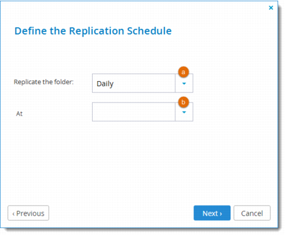Viewport: 285px width, 235px height.
Task: Select the Daily text in the frequency box
Action: coord(105,84)
